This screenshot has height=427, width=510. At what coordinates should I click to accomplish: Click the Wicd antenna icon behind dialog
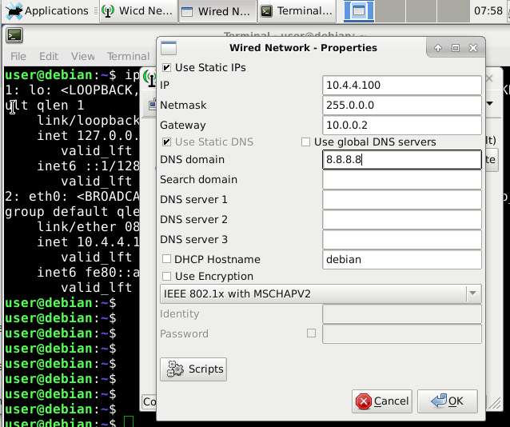click(150, 78)
